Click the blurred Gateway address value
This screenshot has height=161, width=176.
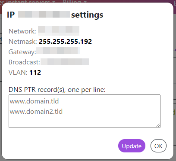click(58, 51)
